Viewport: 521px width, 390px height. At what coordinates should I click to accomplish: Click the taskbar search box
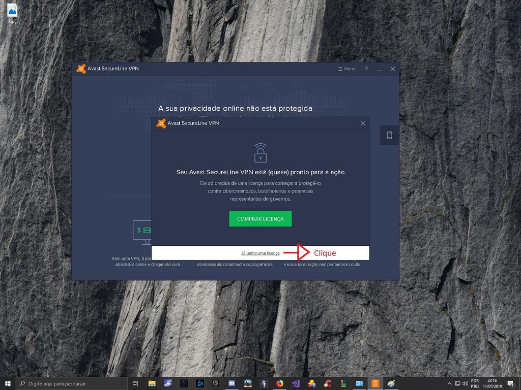coord(71,383)
